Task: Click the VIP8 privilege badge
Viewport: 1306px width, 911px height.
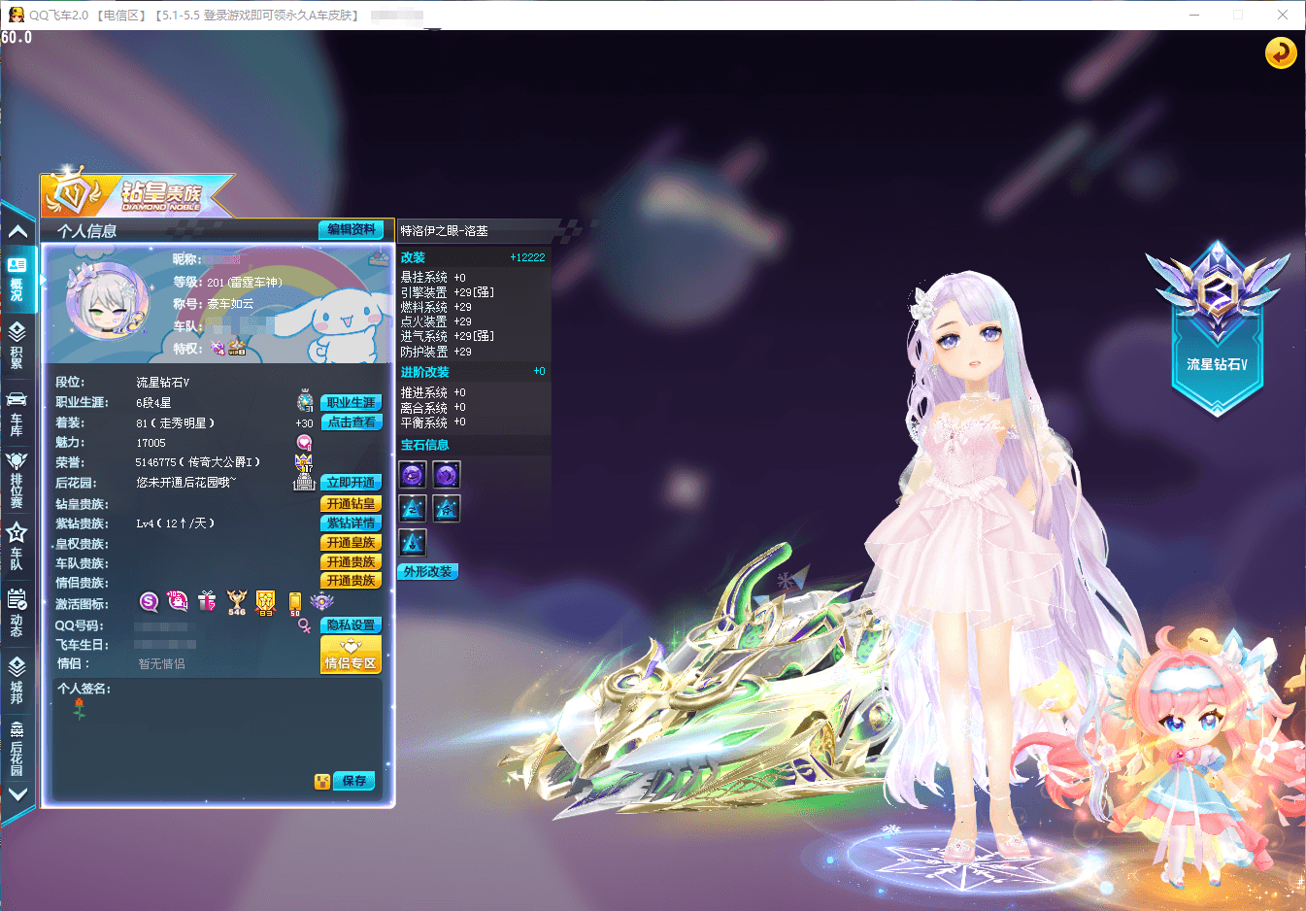Action: pyautogui.click(x=237, y=348)
